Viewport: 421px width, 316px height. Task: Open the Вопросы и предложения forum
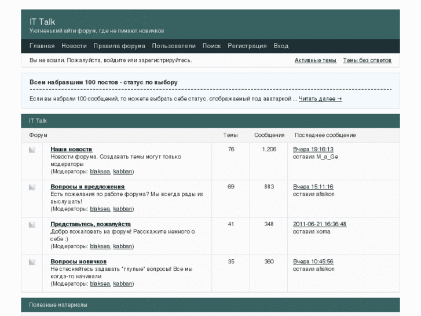tap(87, 187)
